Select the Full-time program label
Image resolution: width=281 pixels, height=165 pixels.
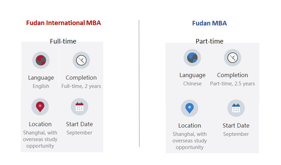click(x=63, y=41)
